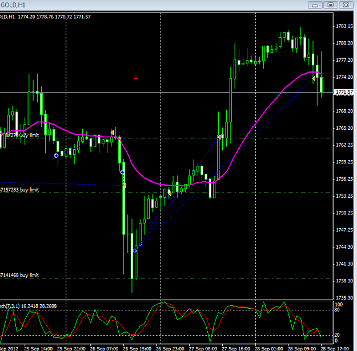Select orange exit arrow just above 7157283 order line

[x=170, y=193]
